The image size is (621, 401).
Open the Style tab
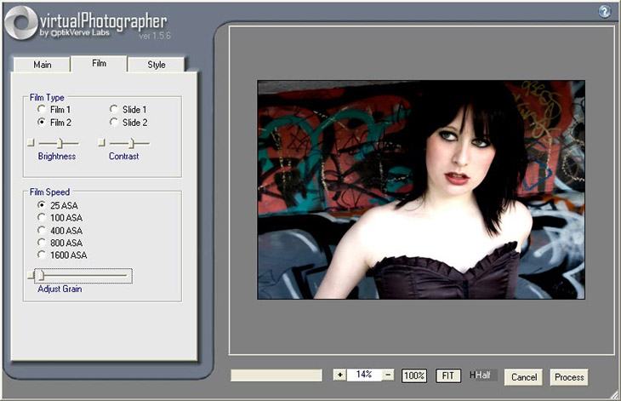[156, 65]
